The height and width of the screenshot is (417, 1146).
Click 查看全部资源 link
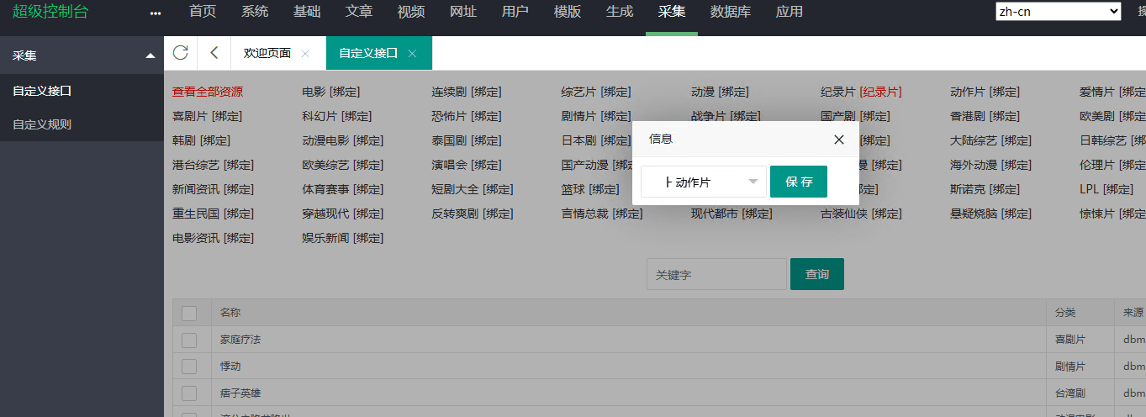(207, 92)
